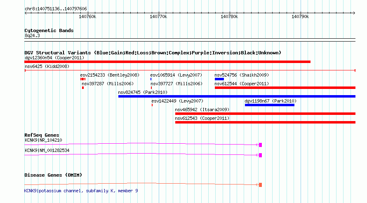The height and width of the screenshot is (203, 367).
Task: Click the esv2154233 (Bentley2008) label
Action: tap(110, 75)
